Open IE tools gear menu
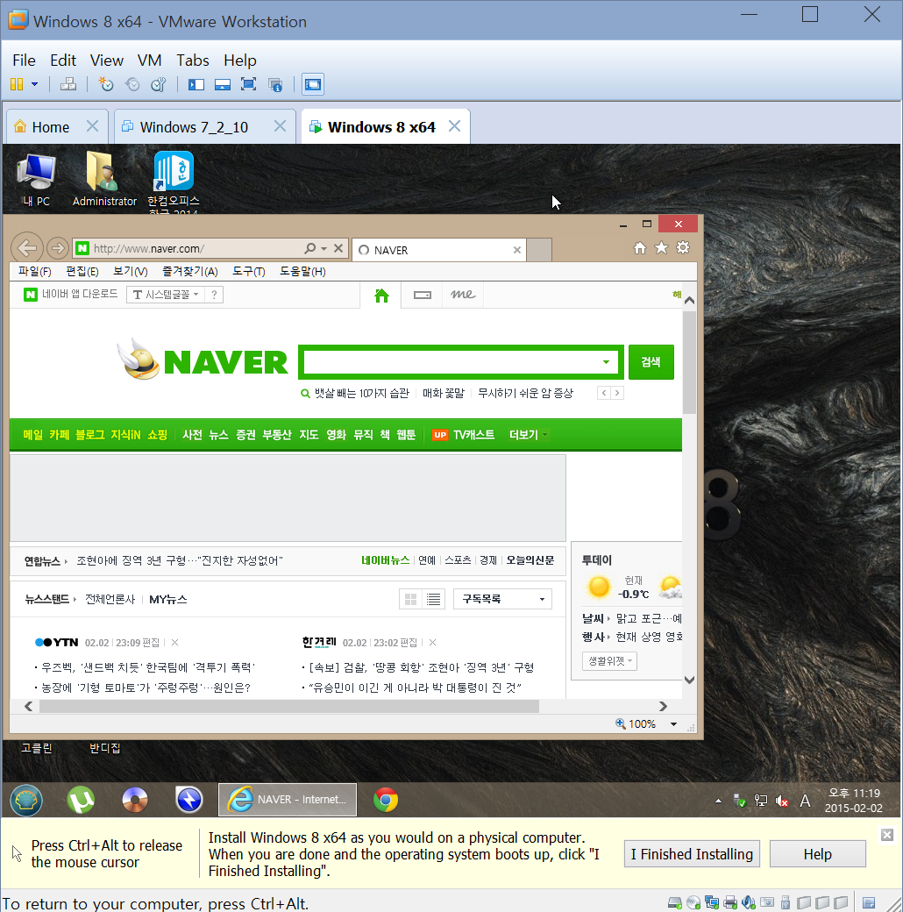Viewport: 903px width, 912px height. 683,248
